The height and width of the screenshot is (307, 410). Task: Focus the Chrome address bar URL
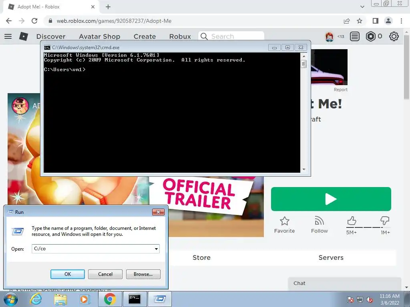pos(114,21)
